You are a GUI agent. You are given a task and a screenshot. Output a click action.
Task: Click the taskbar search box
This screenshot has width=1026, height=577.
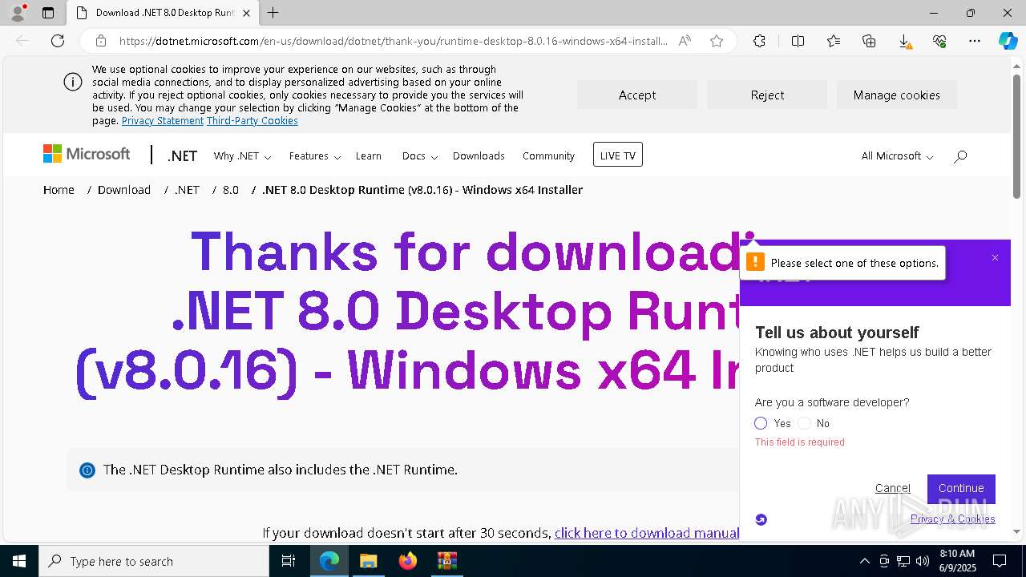[154, 561]
